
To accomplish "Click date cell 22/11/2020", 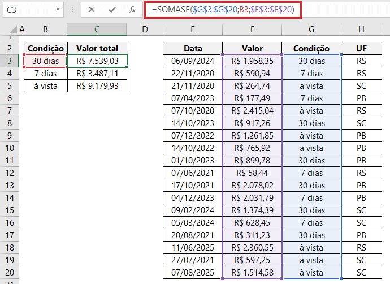I will tap(193, 73).
